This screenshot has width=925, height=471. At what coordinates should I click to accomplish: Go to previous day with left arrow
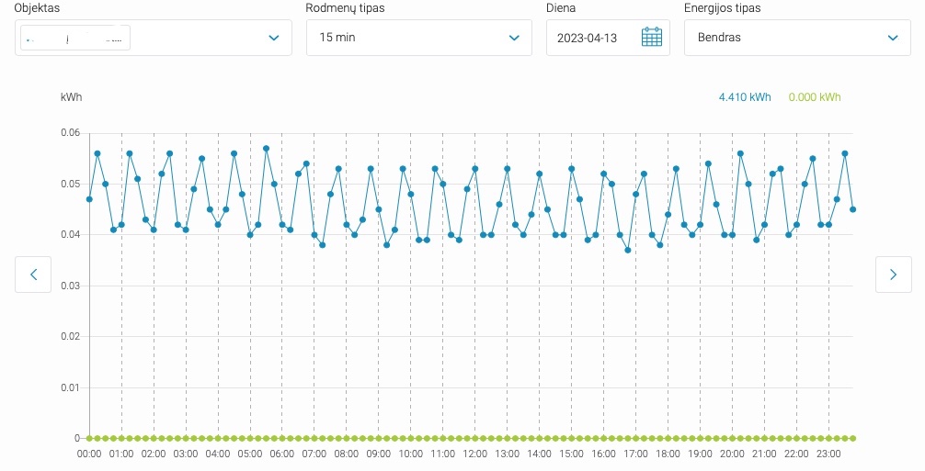(33, 275)
